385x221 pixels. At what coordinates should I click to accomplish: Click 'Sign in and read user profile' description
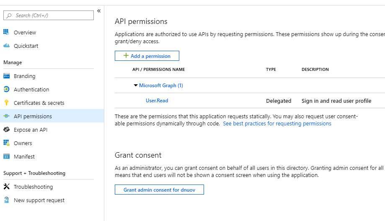pyautogui.click(x=336, y=101)
